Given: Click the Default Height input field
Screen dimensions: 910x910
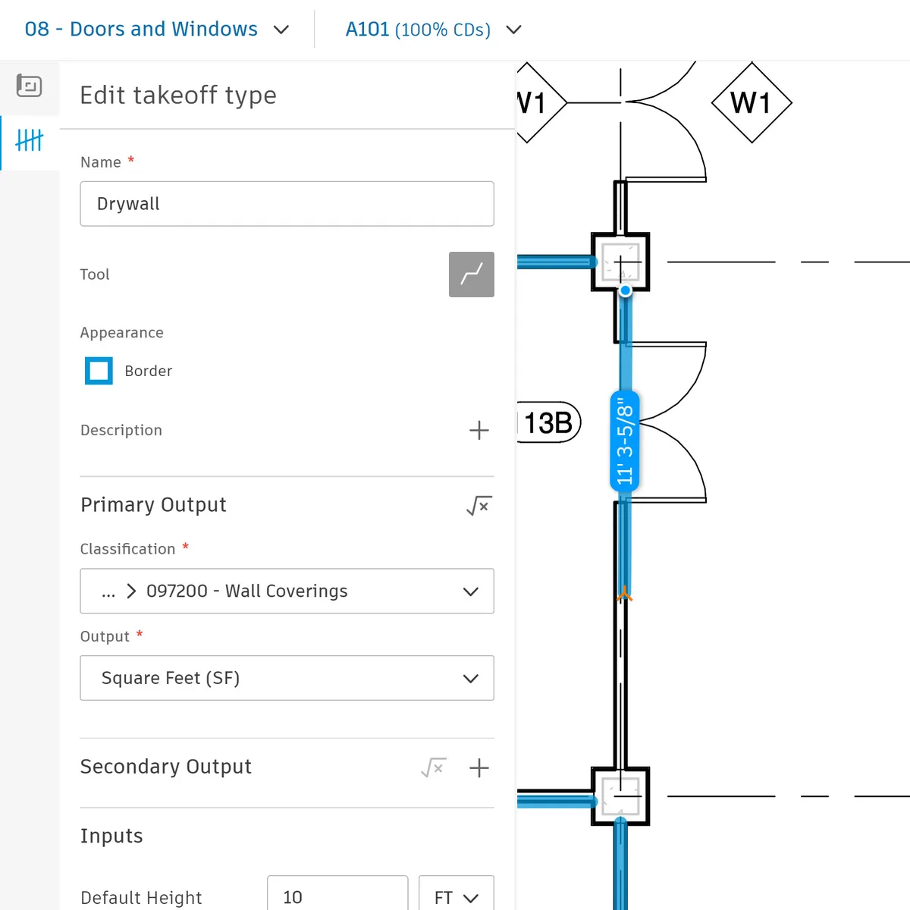Looking at the screenshot, I should (337, 896).
